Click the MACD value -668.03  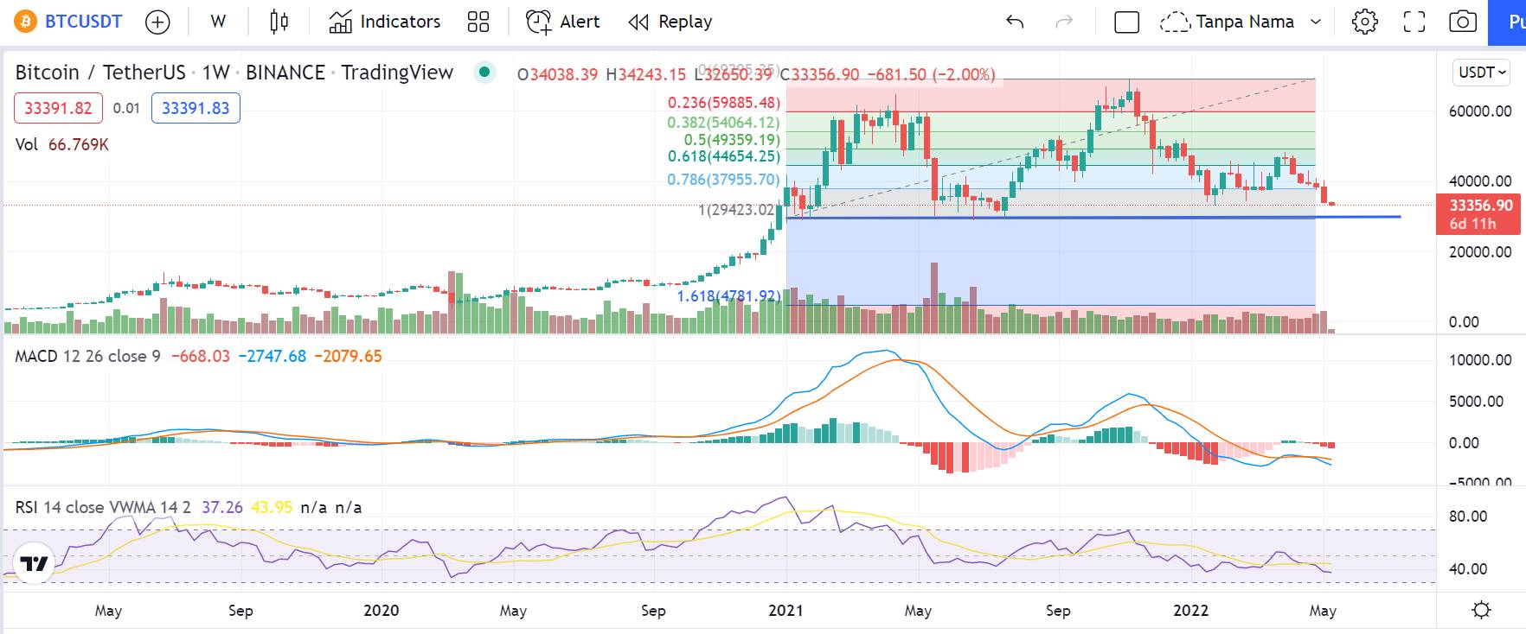click(201, 356)
